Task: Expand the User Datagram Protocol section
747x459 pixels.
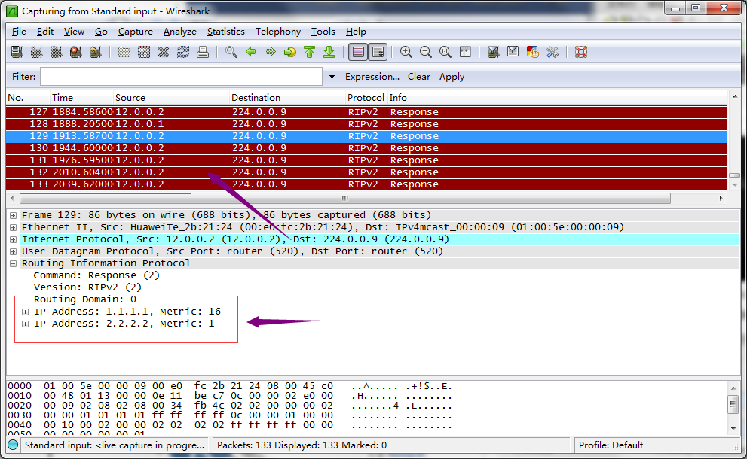Action: (x=14, y=251)
